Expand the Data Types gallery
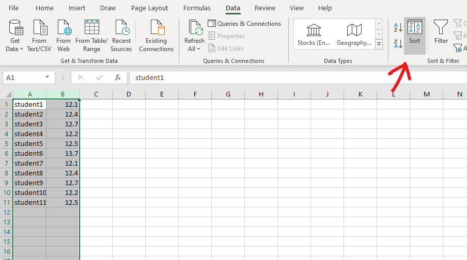 379,44
